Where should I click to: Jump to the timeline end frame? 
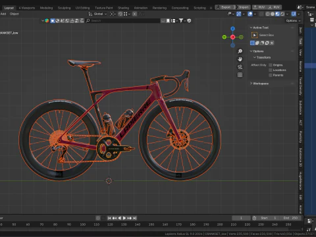tap(135, 218)
